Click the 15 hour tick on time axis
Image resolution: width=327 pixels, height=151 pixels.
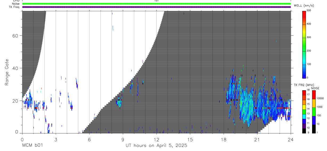coord(190,139)
